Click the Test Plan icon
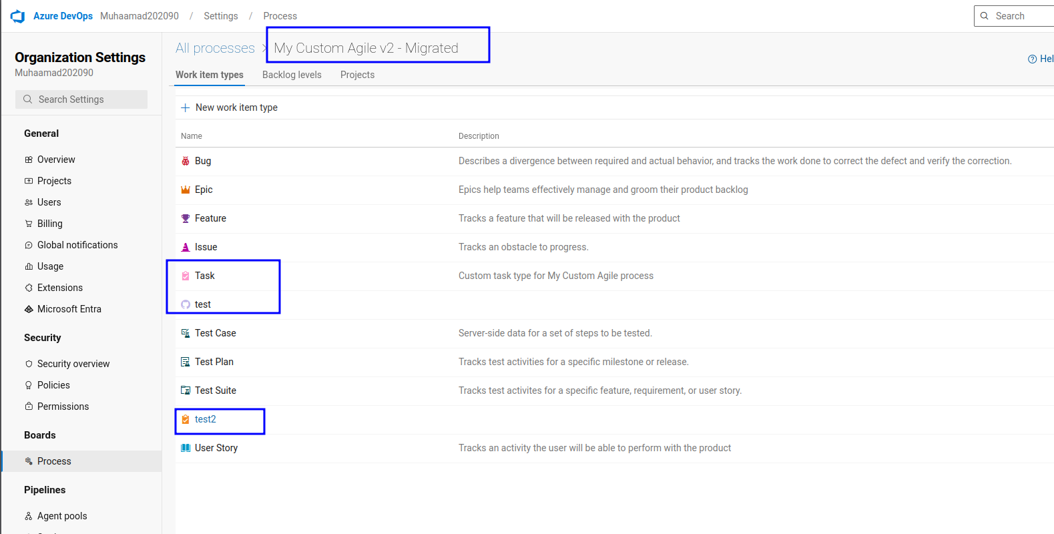 (186, 362)
